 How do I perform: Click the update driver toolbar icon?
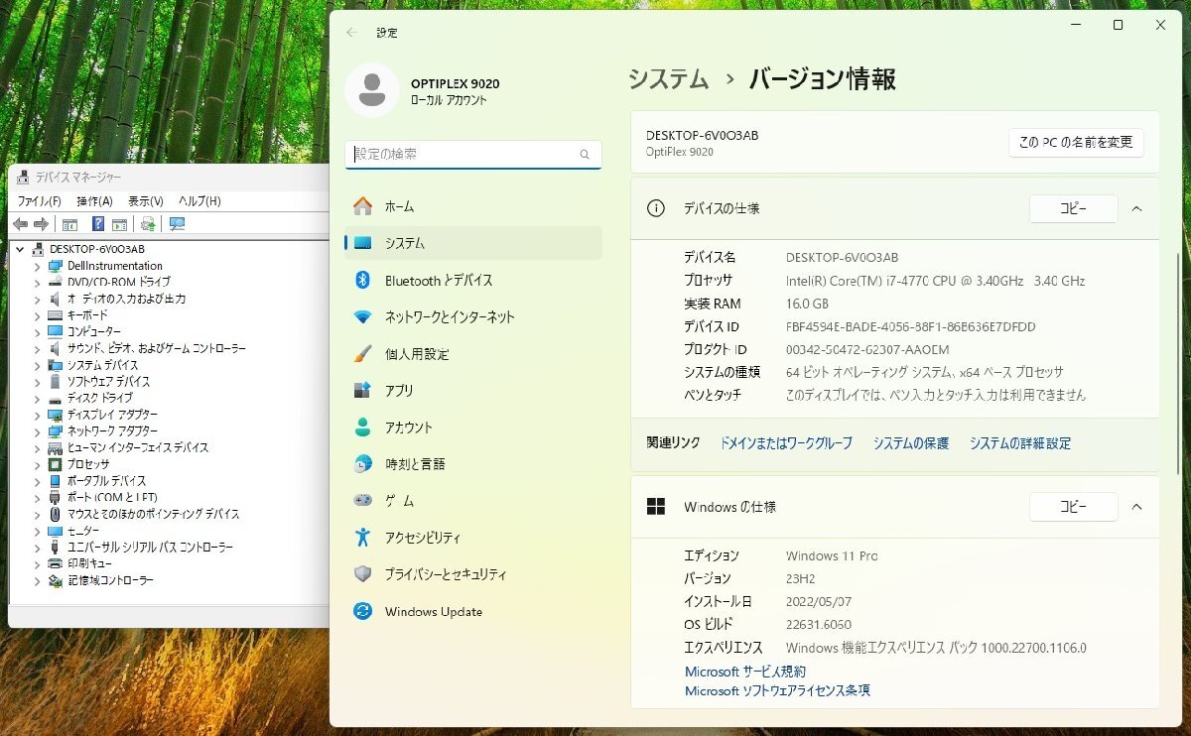[148, 224]
